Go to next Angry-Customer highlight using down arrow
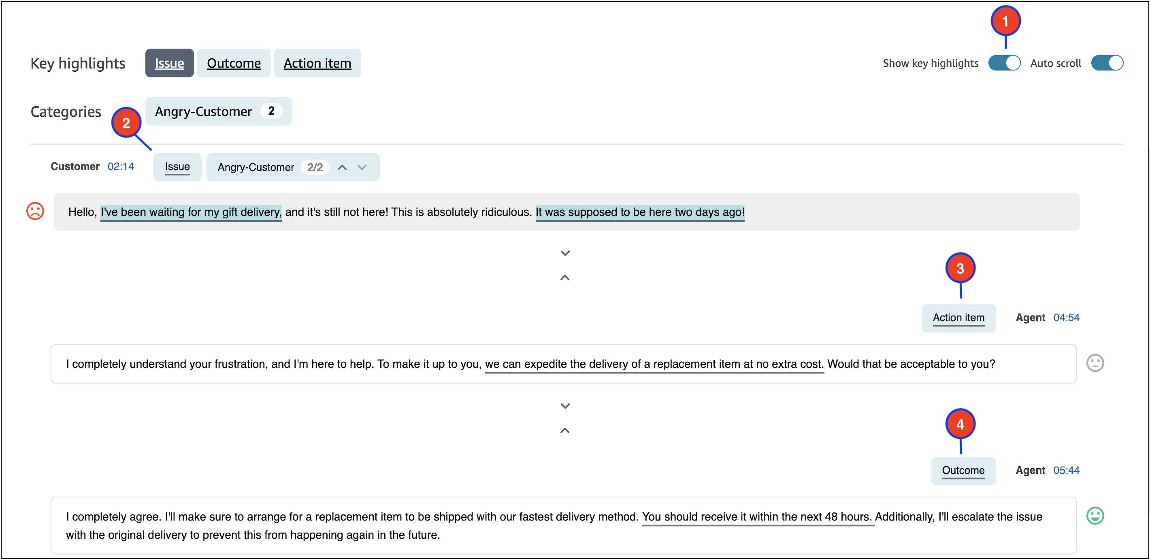 pos(362,167)
